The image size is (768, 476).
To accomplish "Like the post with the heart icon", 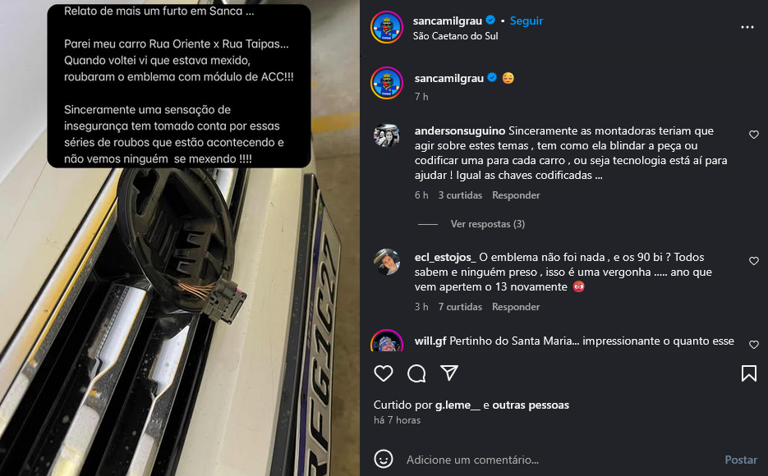I will pyautogui.click(x=384, y=373).
